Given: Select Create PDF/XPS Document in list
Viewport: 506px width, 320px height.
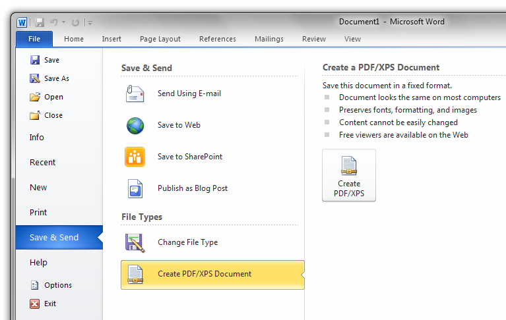Looking at the screenshot, I should (x=204, y=274).
